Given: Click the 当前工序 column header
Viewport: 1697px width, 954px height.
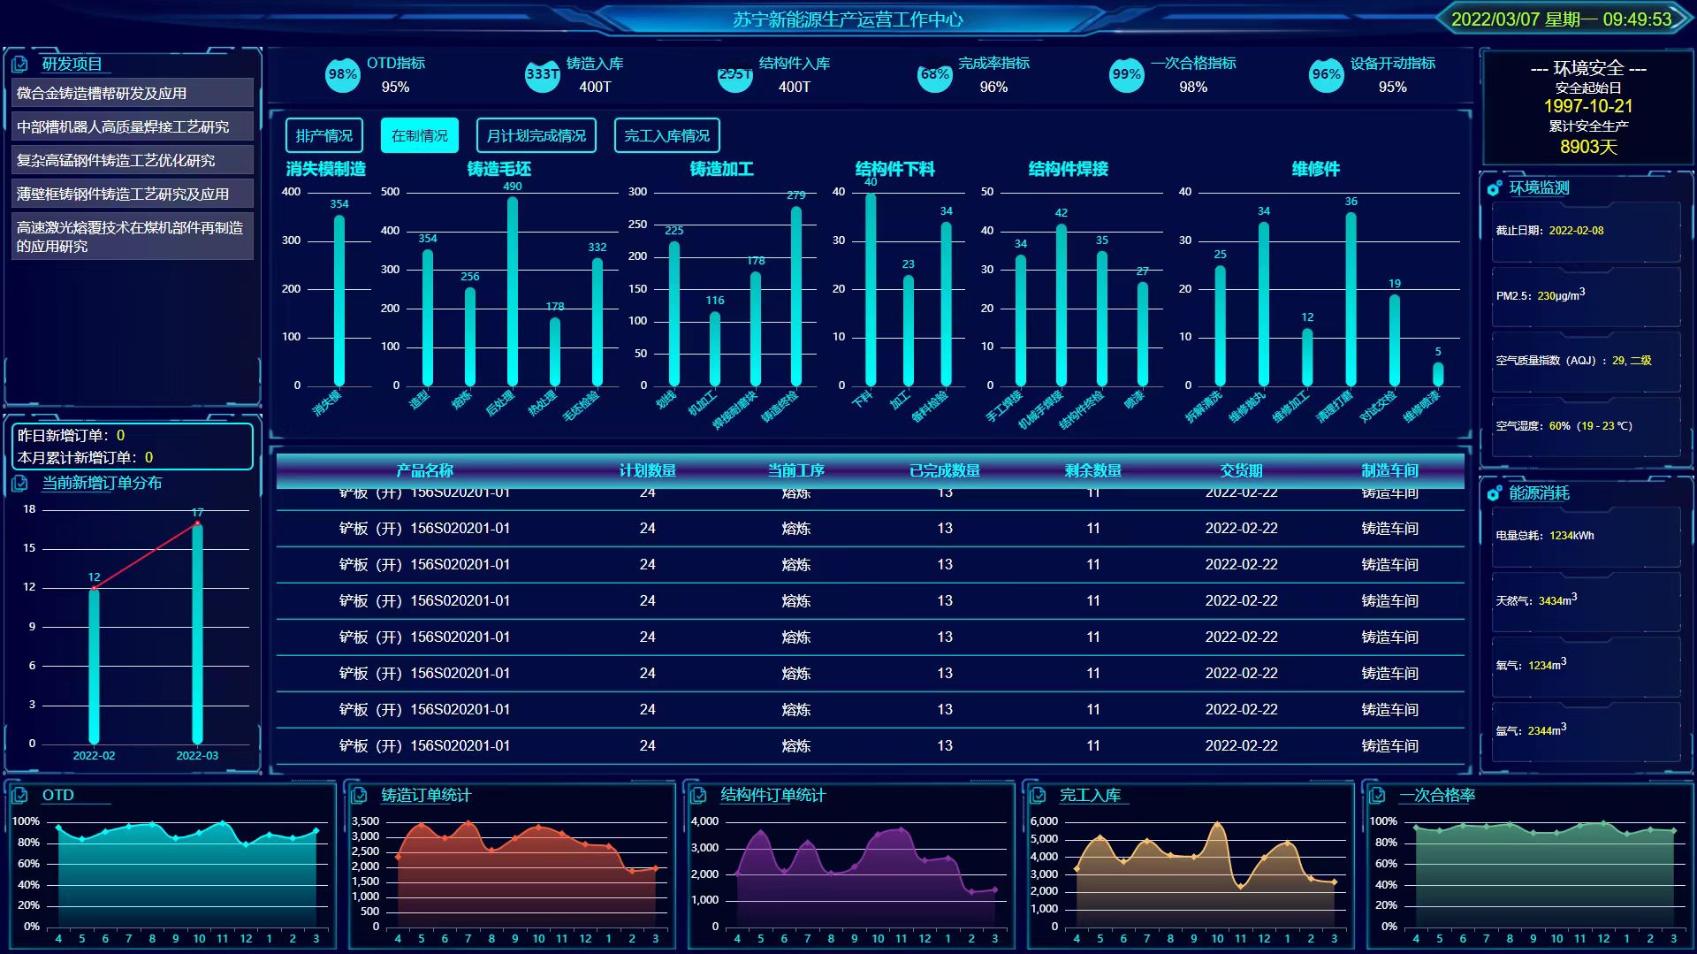Looking at the screenshot, I should pyautogui.click(x=796, y=470).
